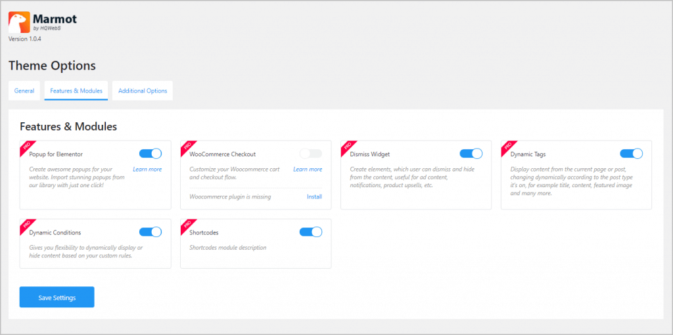673x335 pixels.
Task: Click PRO badge on Dynamic Tags card
Action: 508,147
